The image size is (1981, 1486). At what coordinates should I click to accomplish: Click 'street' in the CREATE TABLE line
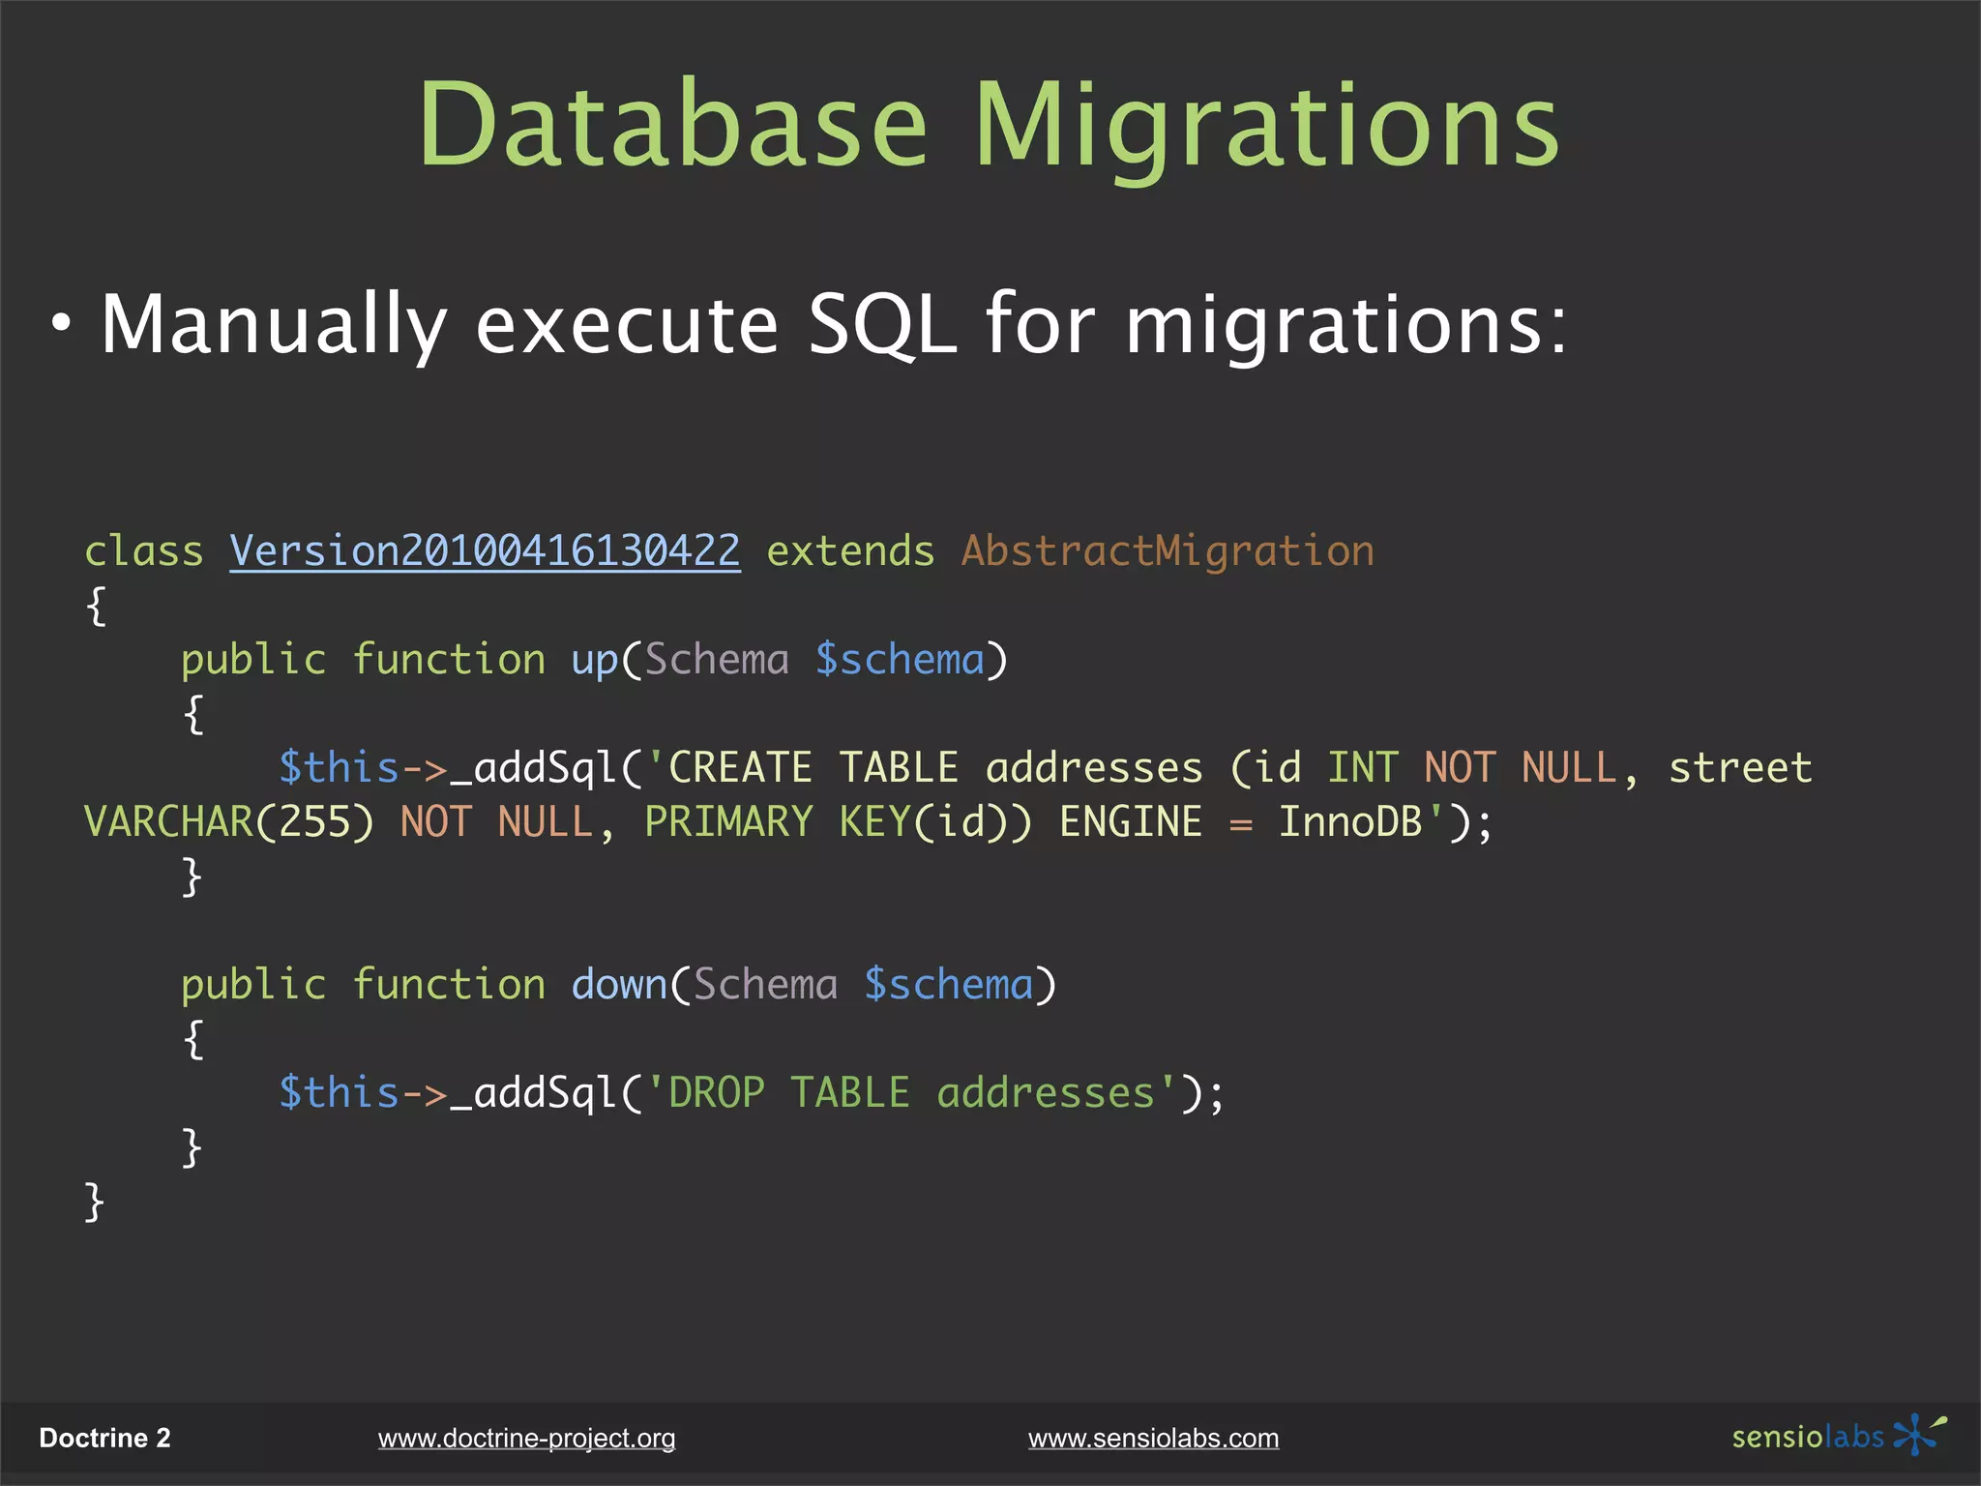1740,768
